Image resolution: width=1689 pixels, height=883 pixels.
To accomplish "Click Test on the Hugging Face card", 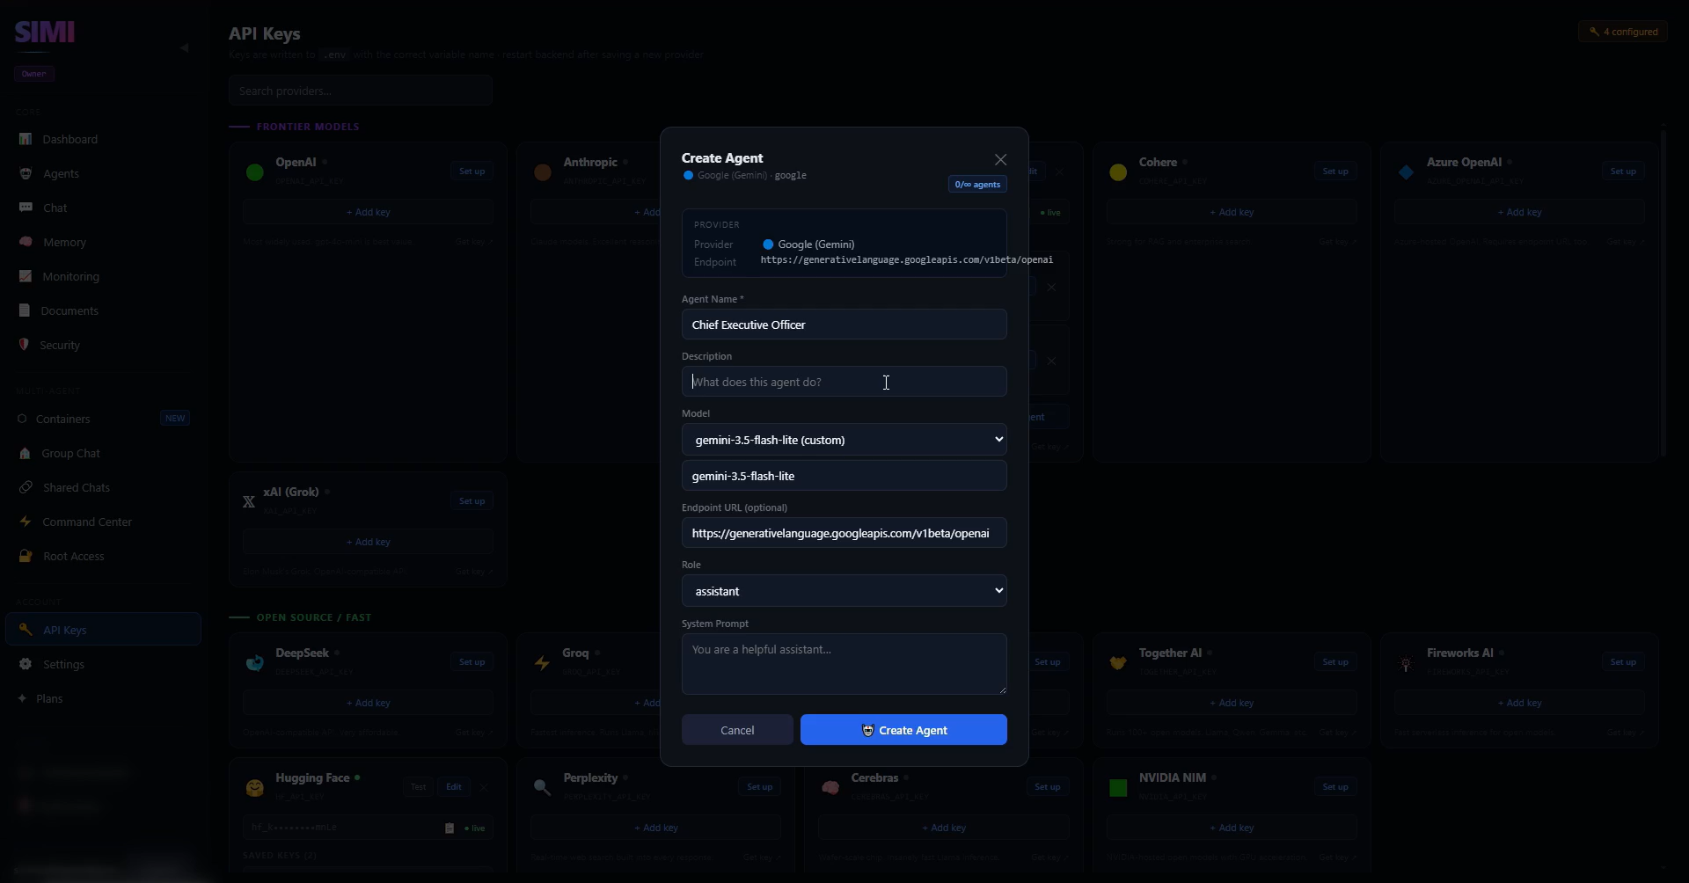I will pos(418,787).
